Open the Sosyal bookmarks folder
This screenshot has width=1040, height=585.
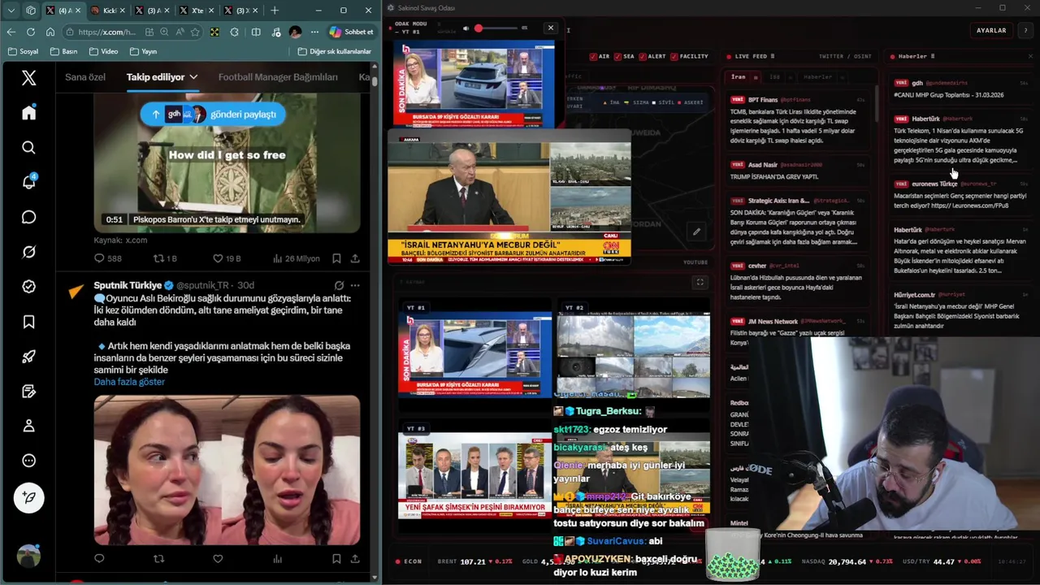coord(23,51)
